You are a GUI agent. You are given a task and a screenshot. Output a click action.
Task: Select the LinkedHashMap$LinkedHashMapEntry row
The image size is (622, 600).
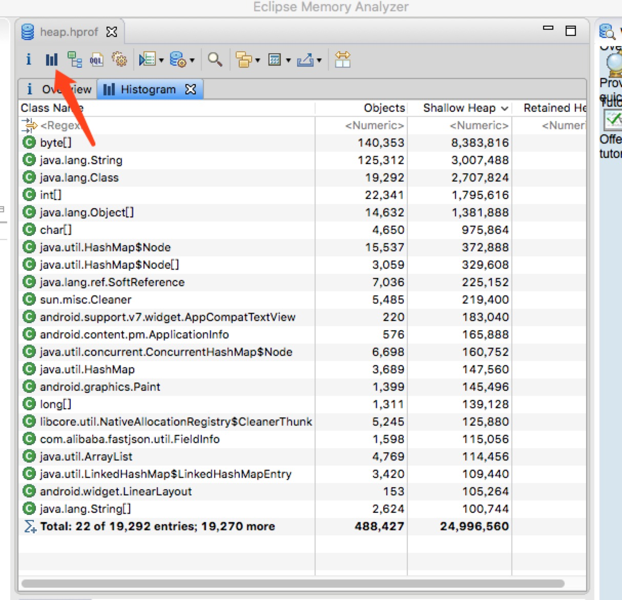302,474
